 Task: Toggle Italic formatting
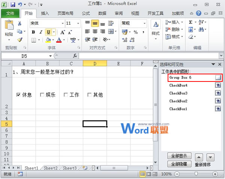[x=40, y=32]
